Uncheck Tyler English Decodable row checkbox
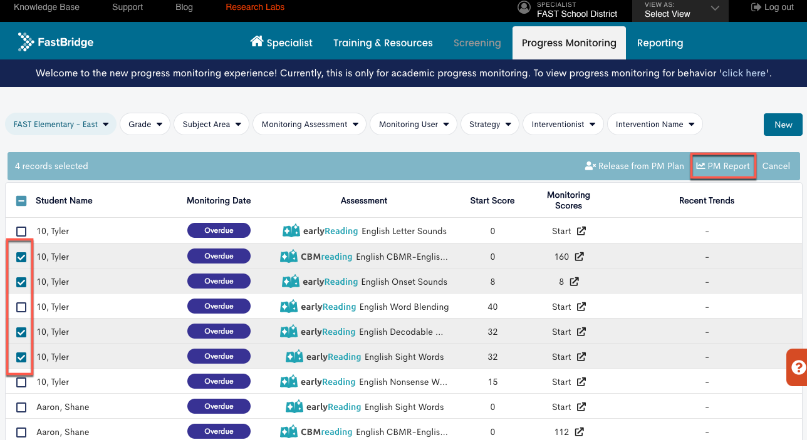The width and height of the screenshot is (807, 440). [21, 332]
